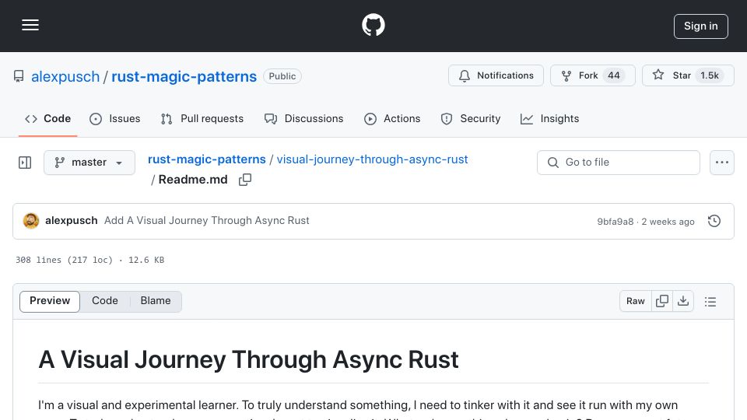The image size is (747, 420).
Task: Open visual-journey-through-async-rust folder breadcrumb
Action: tap(372, 159)
